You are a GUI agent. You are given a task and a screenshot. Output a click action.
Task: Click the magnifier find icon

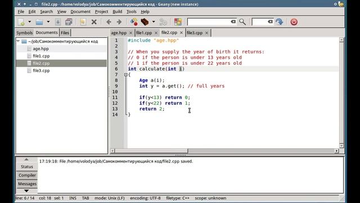click(x=242, y=22)
